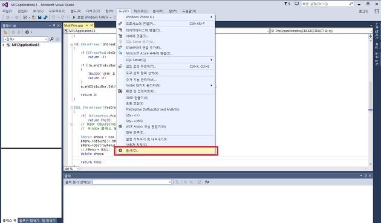This screenshot has width=381, height=223.
Task: Switch to Class View bottom tab
Action: (9, 221)
